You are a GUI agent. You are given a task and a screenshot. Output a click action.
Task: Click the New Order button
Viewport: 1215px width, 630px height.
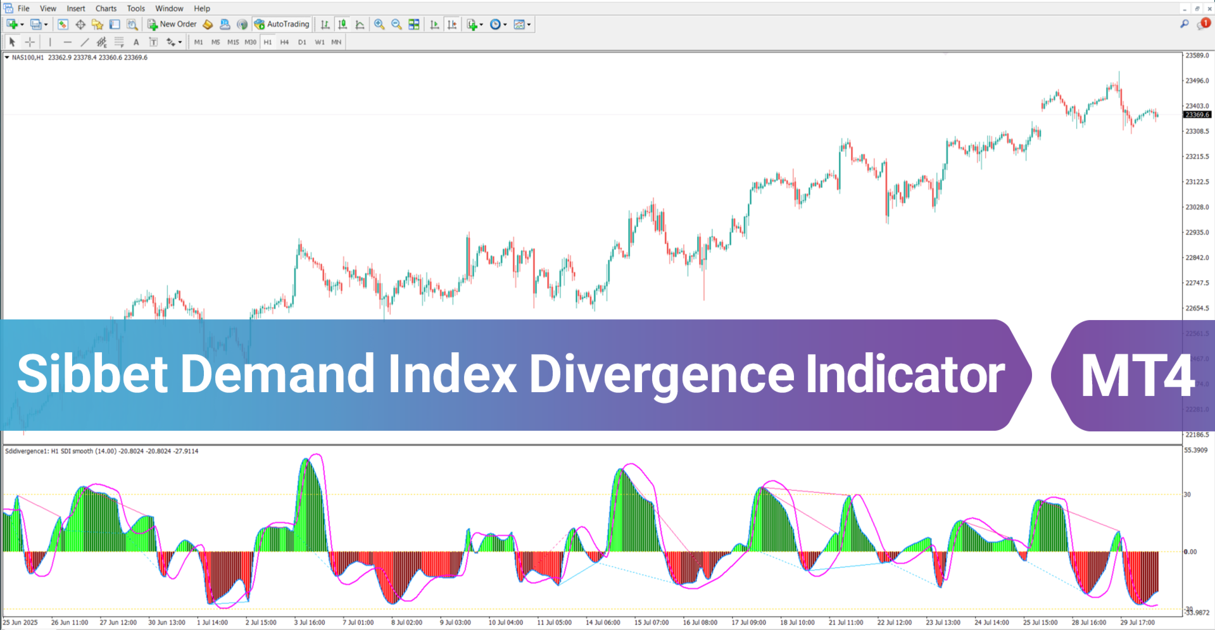point(172,25)
